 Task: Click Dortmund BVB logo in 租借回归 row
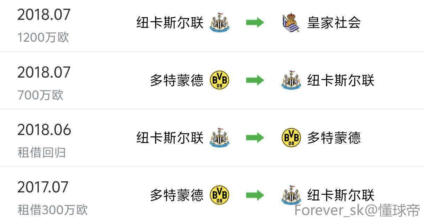pos(291,138)
